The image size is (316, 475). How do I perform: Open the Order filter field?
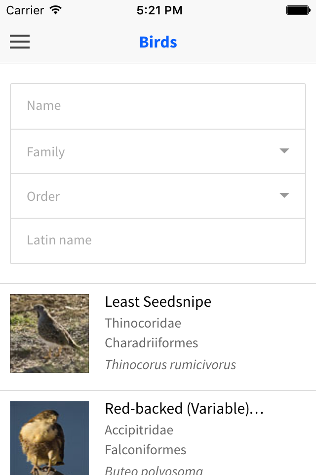click(x=158, y=196)
